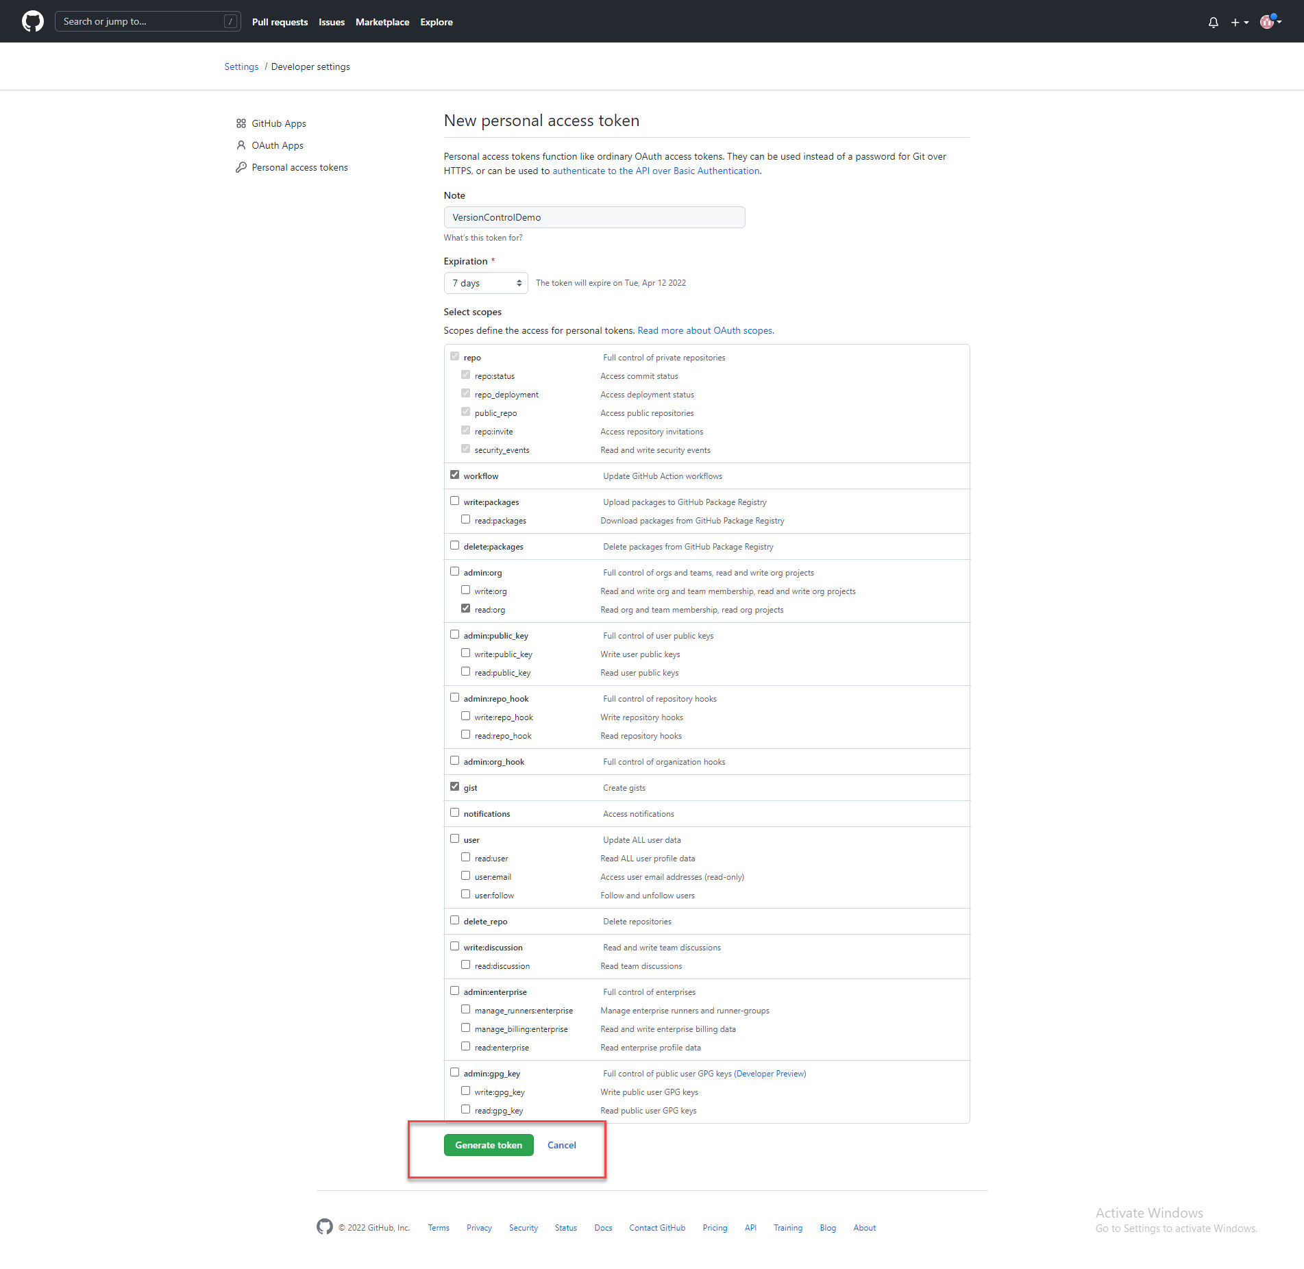Click the Personal access tokens key icon

click(x=241, y=167)
